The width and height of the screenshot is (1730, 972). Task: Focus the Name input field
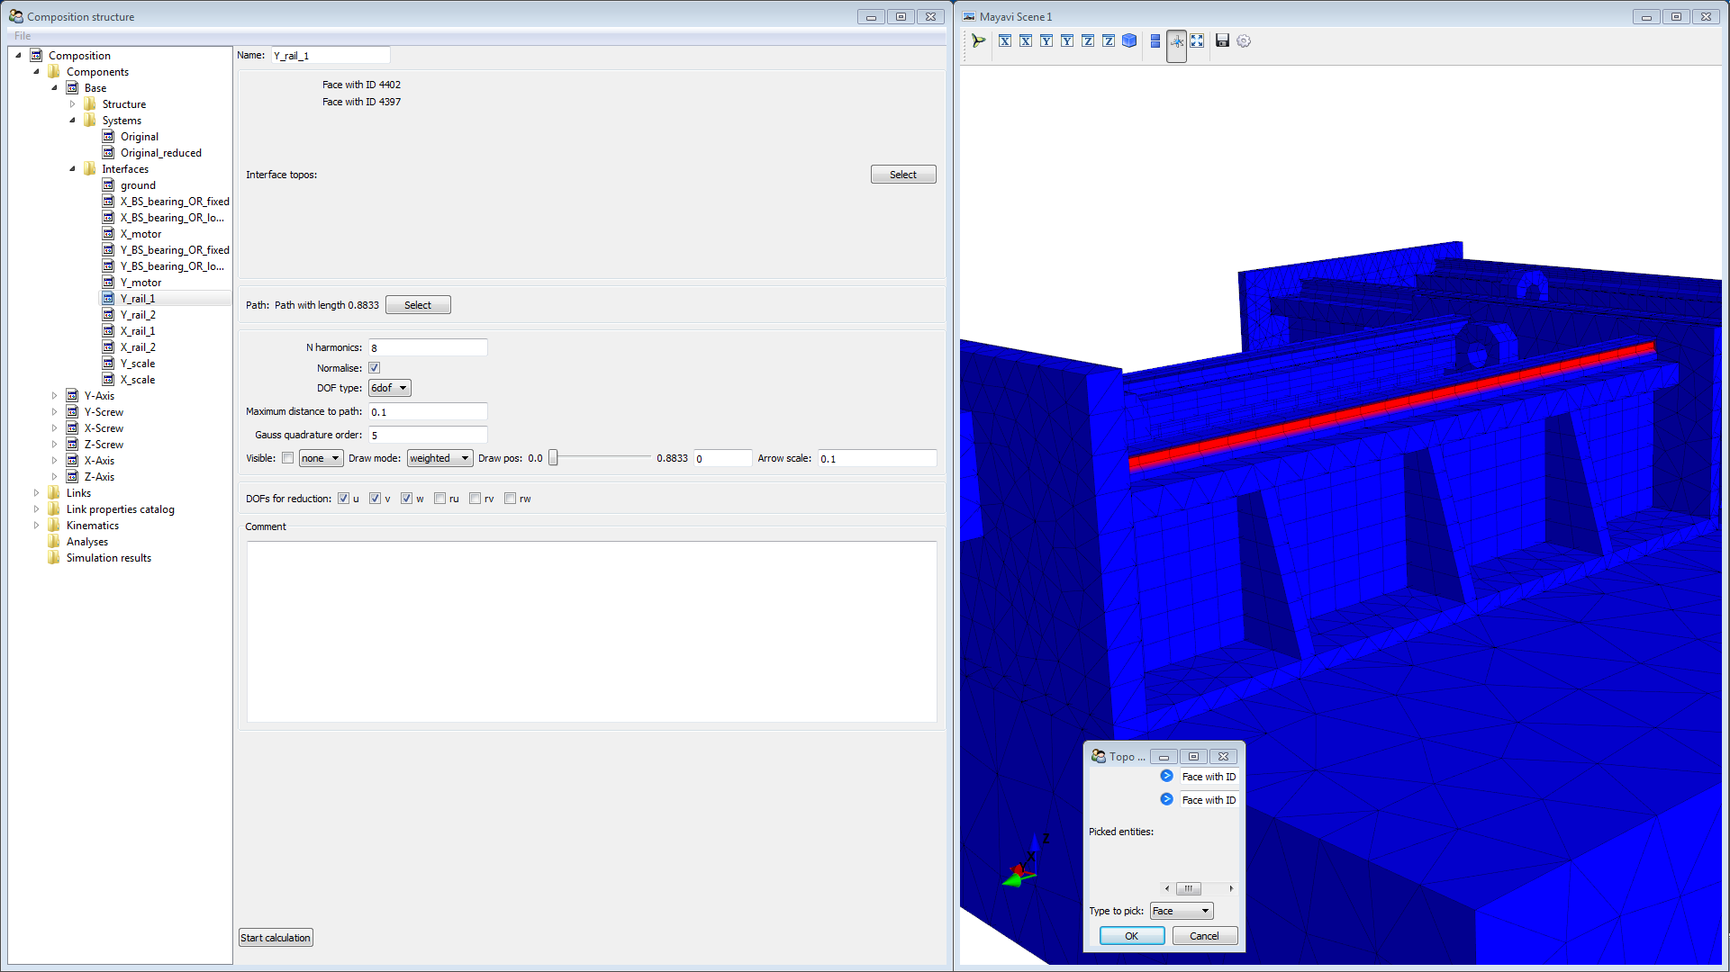pyautogui.click(x=331, y=56)
